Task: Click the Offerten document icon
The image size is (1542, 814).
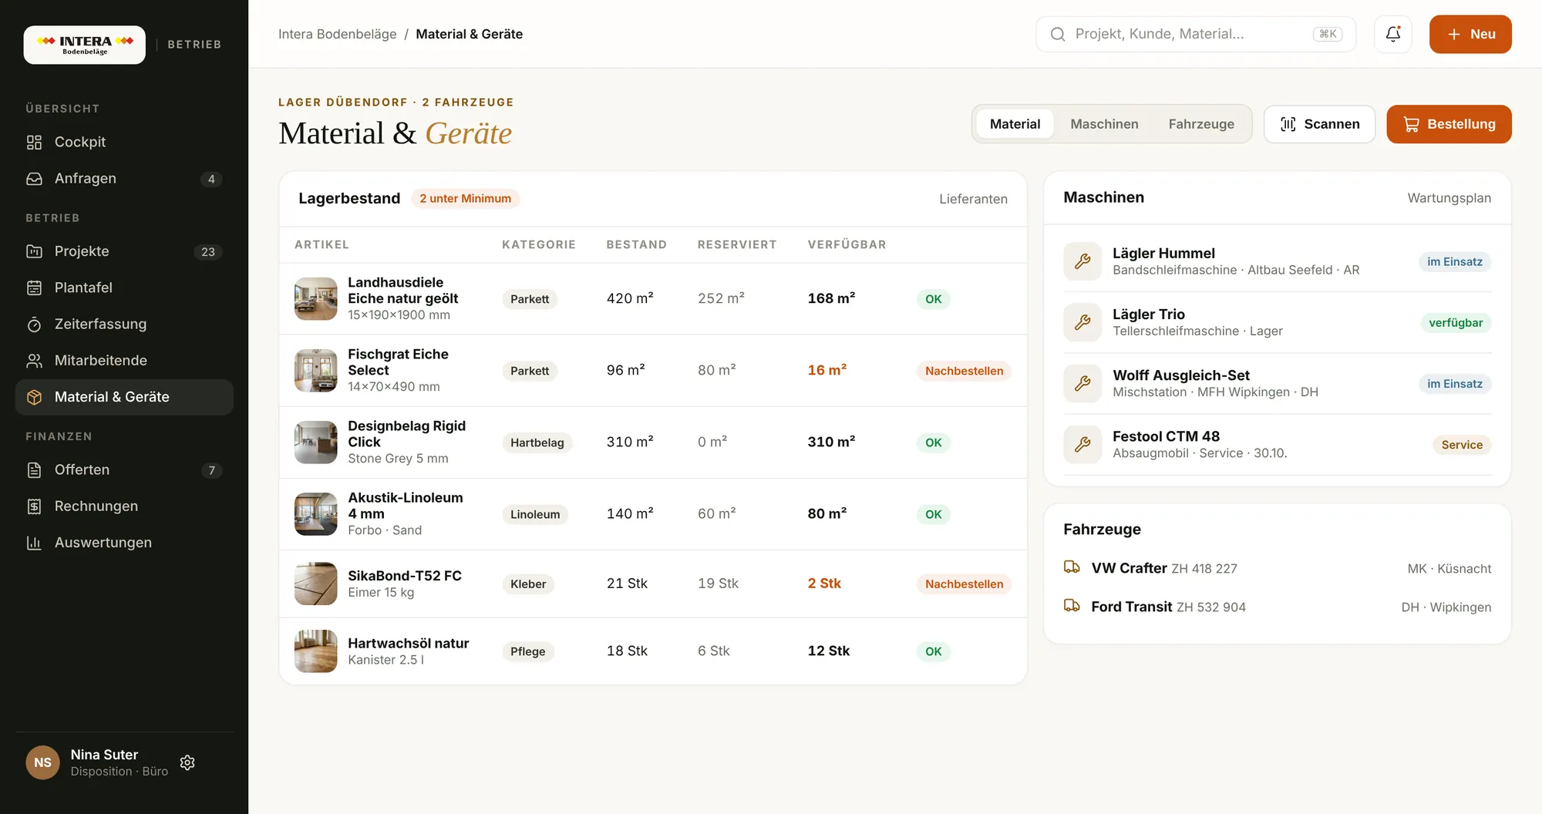Action: click(x=34, y=469)
